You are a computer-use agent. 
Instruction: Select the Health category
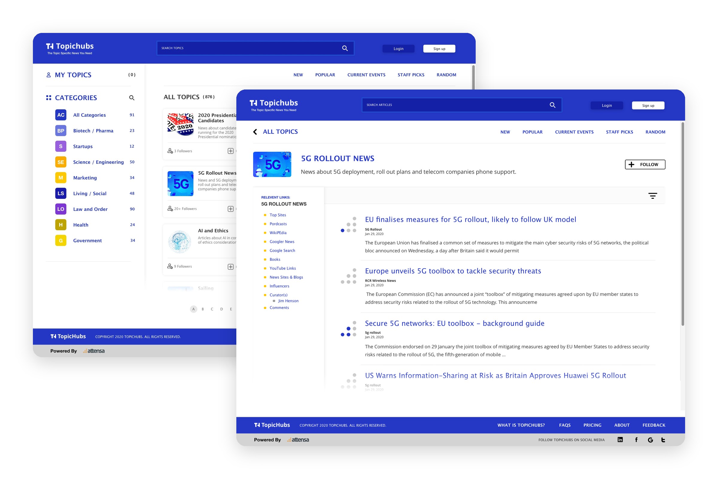click(x=80, y=225)
